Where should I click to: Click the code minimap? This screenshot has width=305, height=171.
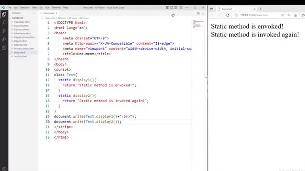[199, 24]
